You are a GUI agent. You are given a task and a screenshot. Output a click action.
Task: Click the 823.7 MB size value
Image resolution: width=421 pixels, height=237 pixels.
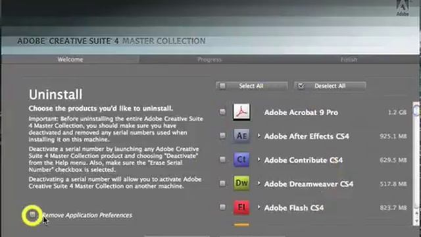393,208
